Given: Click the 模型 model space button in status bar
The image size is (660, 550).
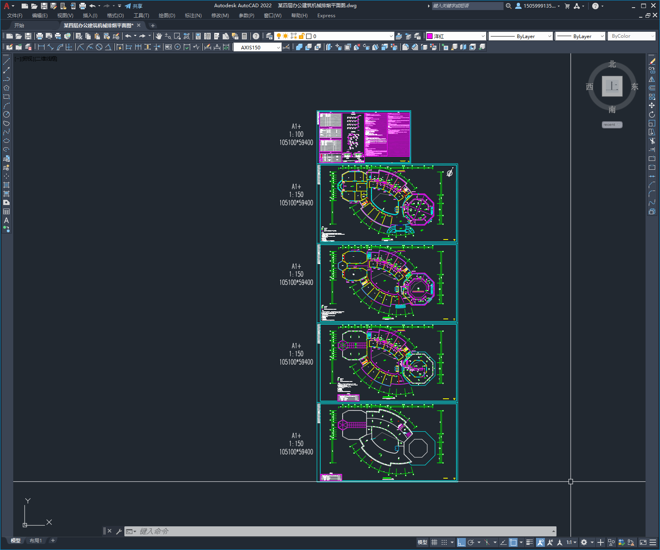Looking at the screenshot, I should coord(422,542).
